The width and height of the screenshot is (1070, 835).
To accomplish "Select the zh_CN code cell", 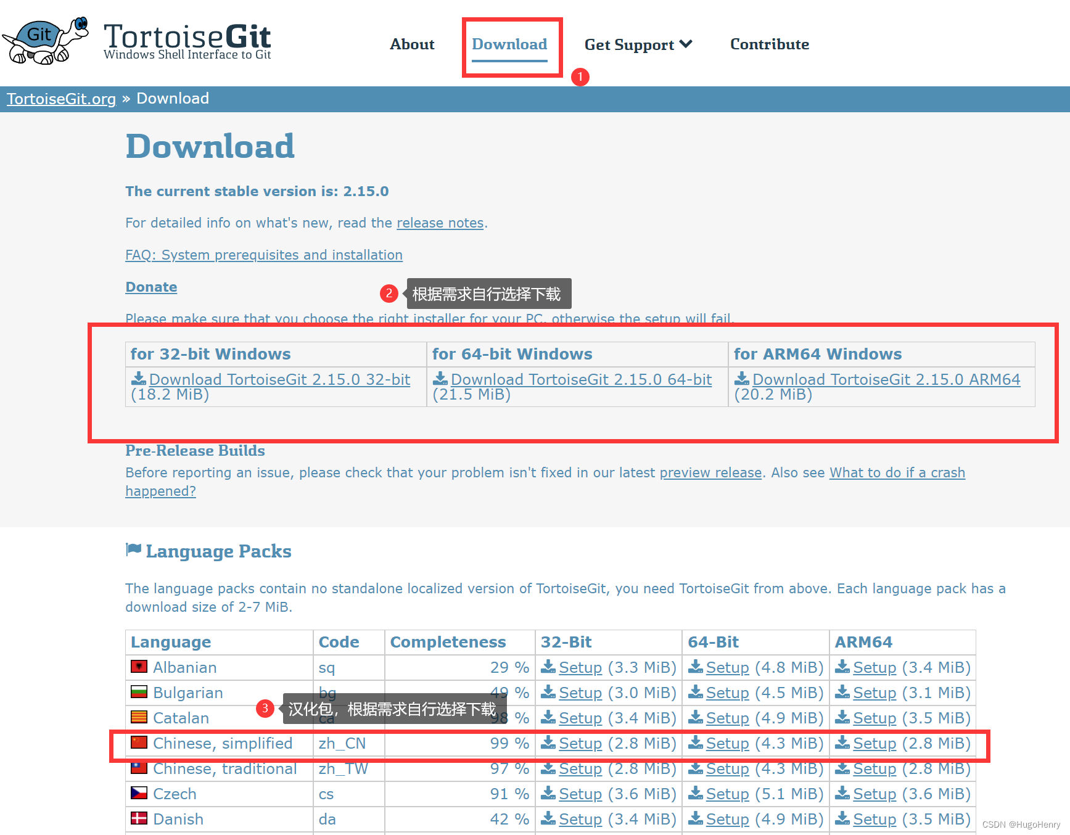I will click(349, 743).
